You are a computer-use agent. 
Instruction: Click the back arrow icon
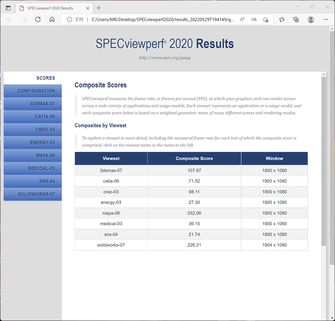click(x=9, y=20)
